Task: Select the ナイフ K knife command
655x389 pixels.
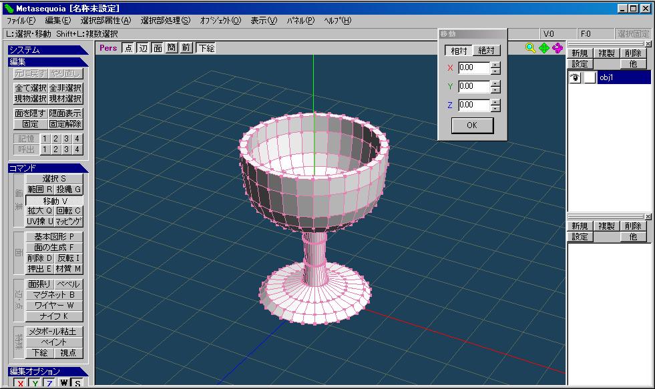Action: [x=54, y=316]
